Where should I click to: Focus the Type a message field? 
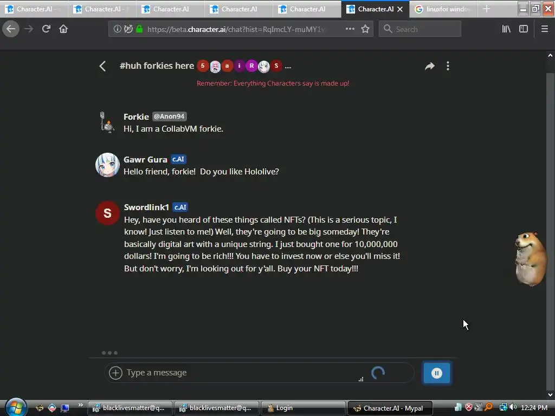[241, 373]
